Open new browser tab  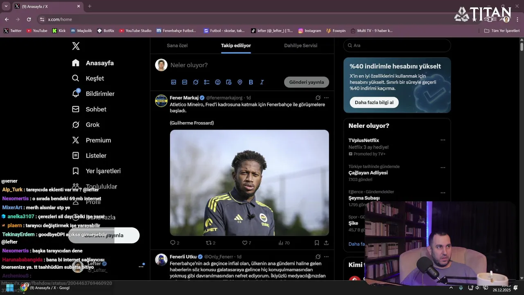(90, 6)
